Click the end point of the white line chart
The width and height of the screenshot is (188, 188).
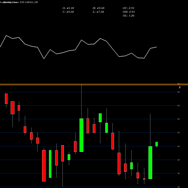(157, 47)
